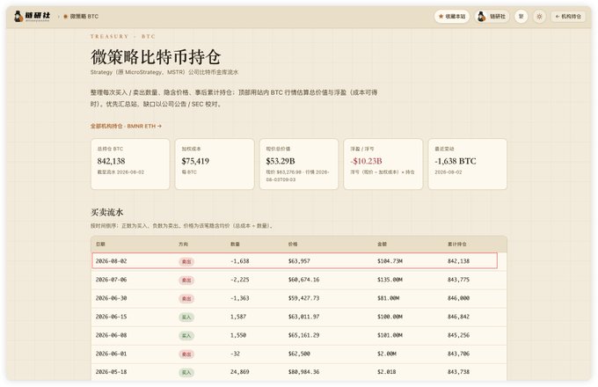Select the 2026-08-02 date cell
This screenshot has width=598, height=387.
(111, 261)
